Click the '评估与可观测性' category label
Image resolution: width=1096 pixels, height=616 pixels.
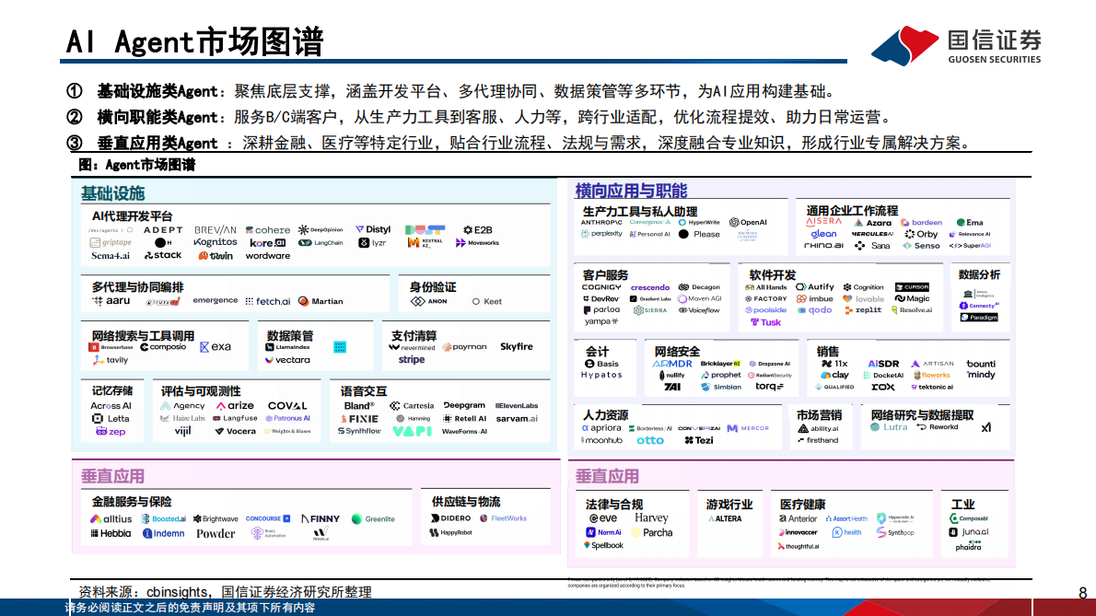[201, 391]
